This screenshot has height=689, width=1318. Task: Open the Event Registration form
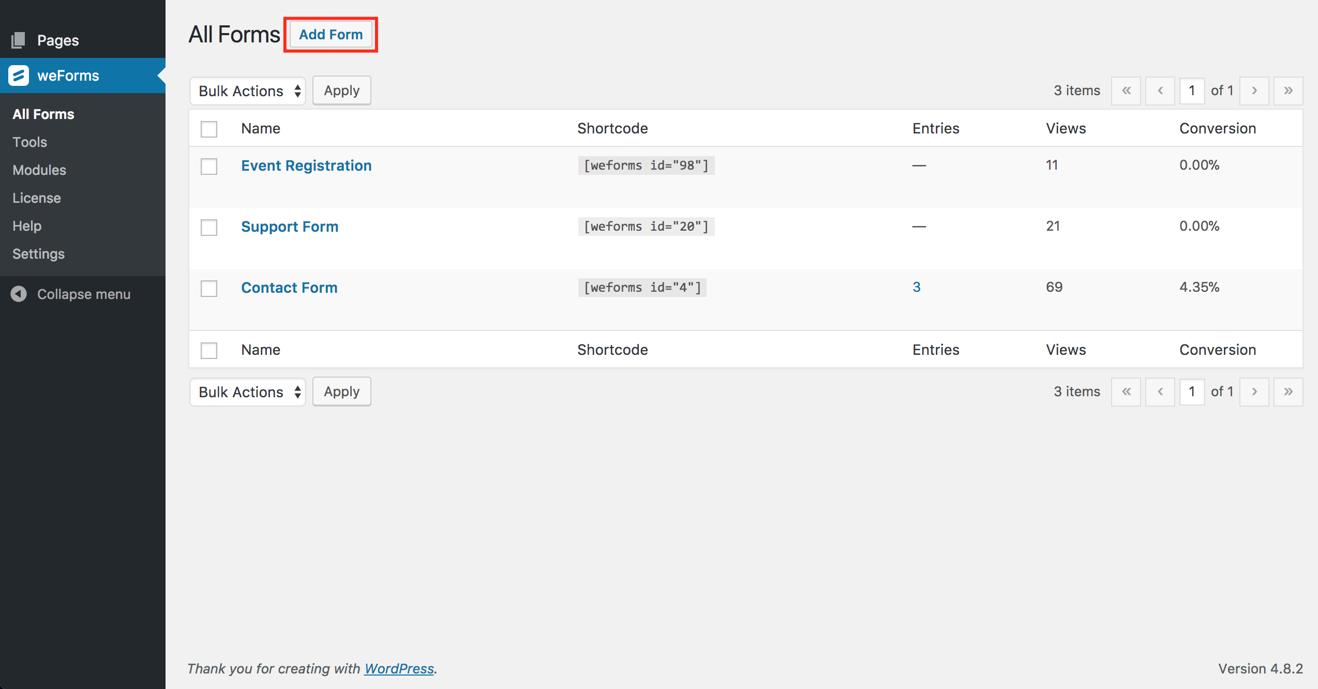(306, 166)
